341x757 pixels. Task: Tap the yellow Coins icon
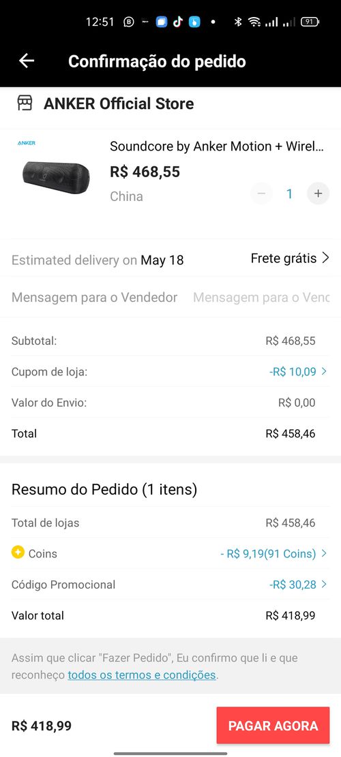coord(18,552)
